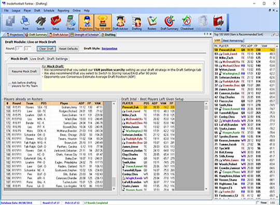The width and height of the screenshot is (280, 205).
Task: Sort Draft Intel by VAM column header
Action: click(163, 103)
